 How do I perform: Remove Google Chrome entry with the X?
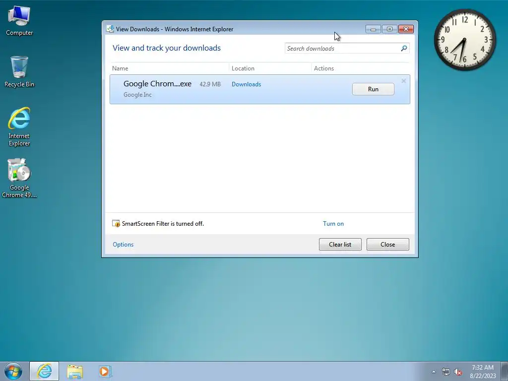tap(404, 81)
